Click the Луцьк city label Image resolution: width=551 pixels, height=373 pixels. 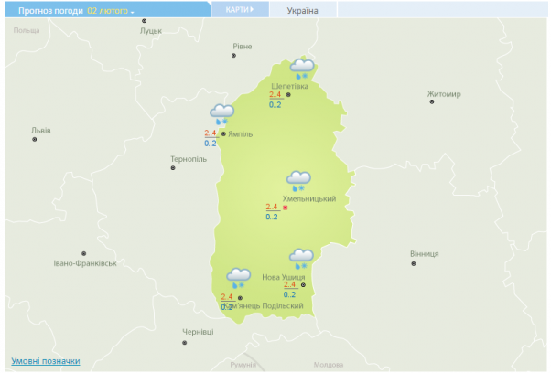[150, 30]
